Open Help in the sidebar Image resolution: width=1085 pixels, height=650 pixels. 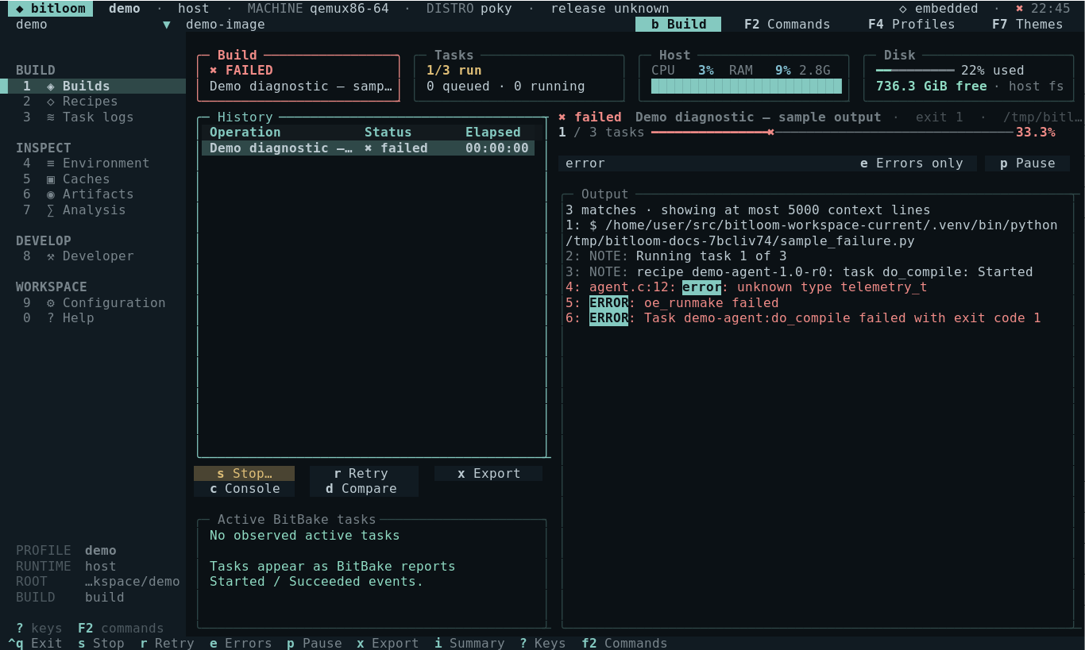coord(93,318)
